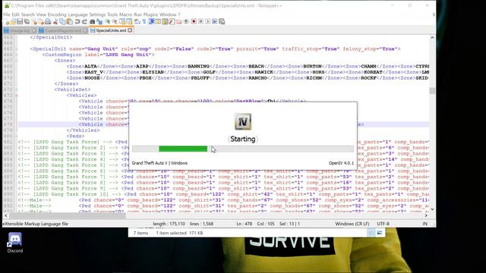Click the Copy toolbar icon

tap(62, 22)
